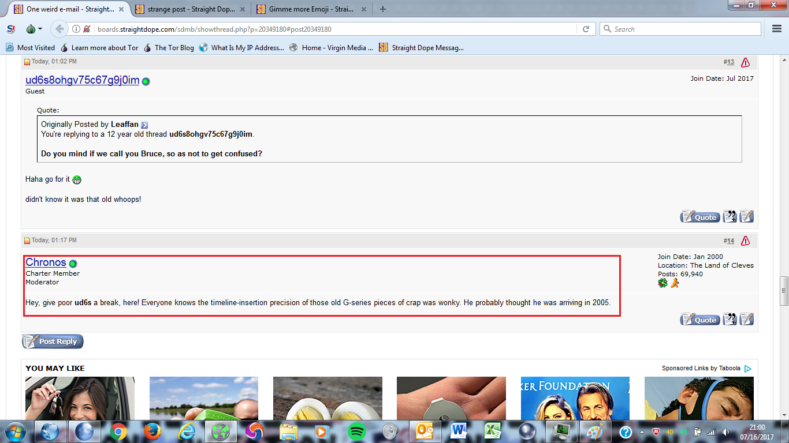
Task: Open the Firefox hamburger menu
Action: 776,28
